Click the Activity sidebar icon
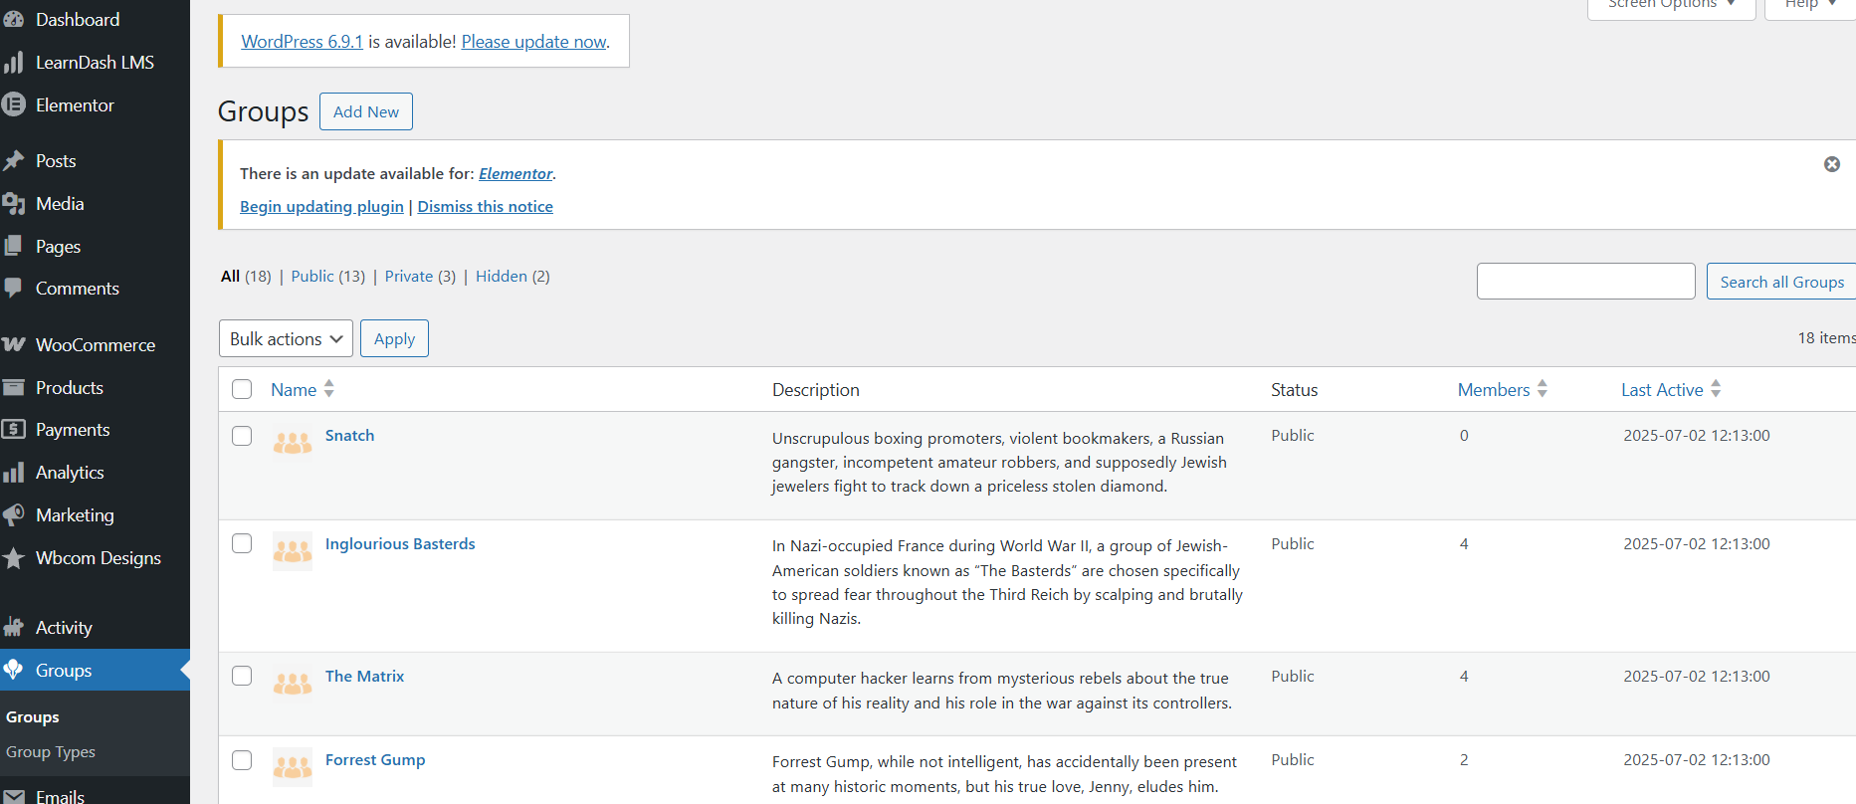 13,627
